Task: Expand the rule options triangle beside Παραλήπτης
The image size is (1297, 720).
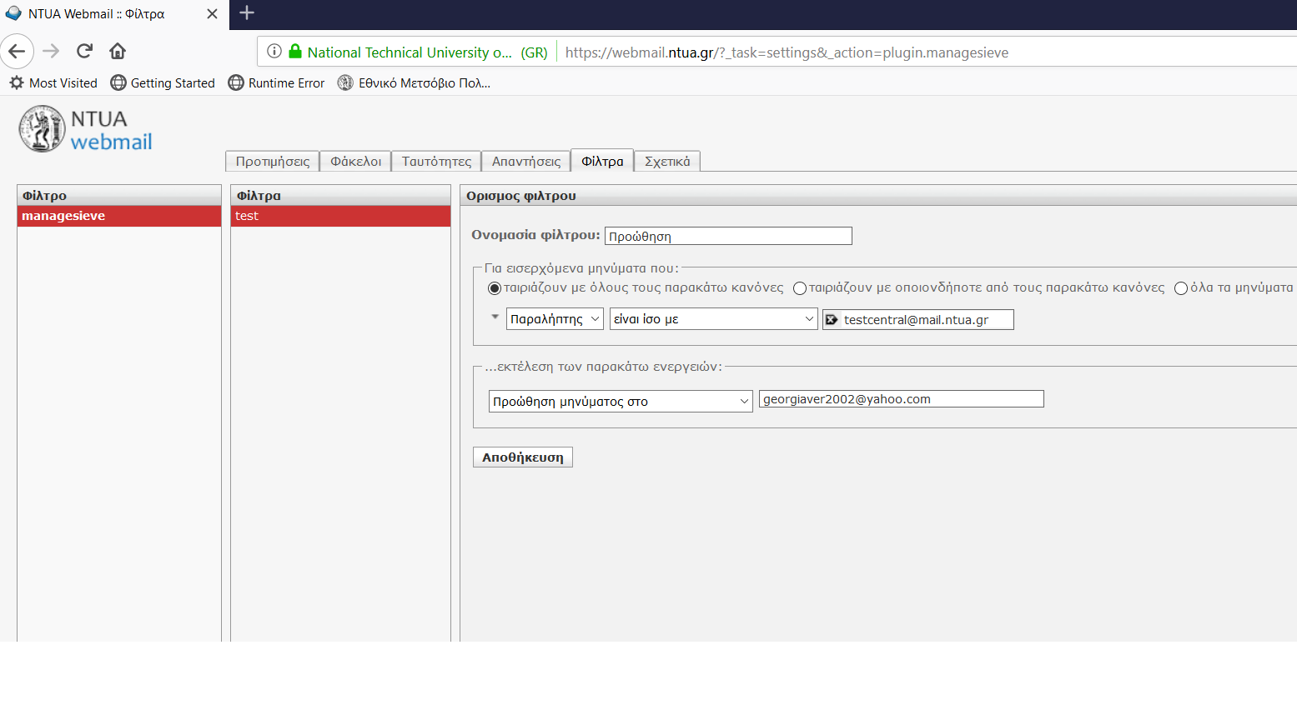Action: (x=495, y=317)
